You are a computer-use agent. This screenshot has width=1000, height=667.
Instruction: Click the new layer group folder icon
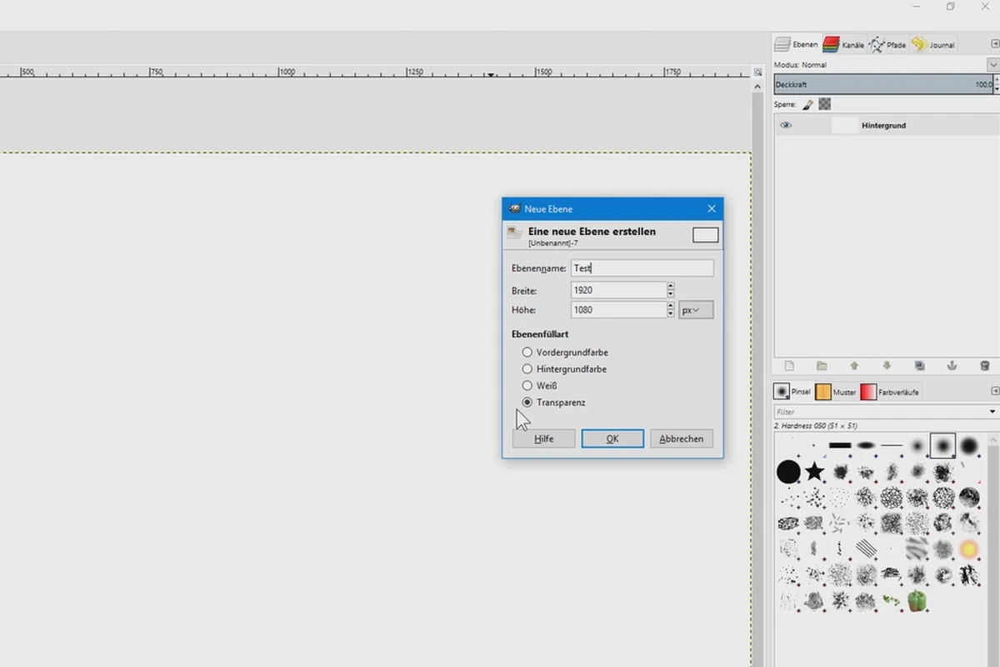tap(822, 366)
